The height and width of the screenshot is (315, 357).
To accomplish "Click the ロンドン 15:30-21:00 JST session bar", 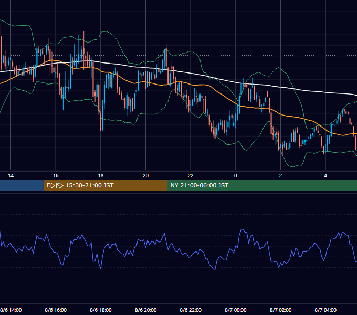I will (x=105, y=185).
